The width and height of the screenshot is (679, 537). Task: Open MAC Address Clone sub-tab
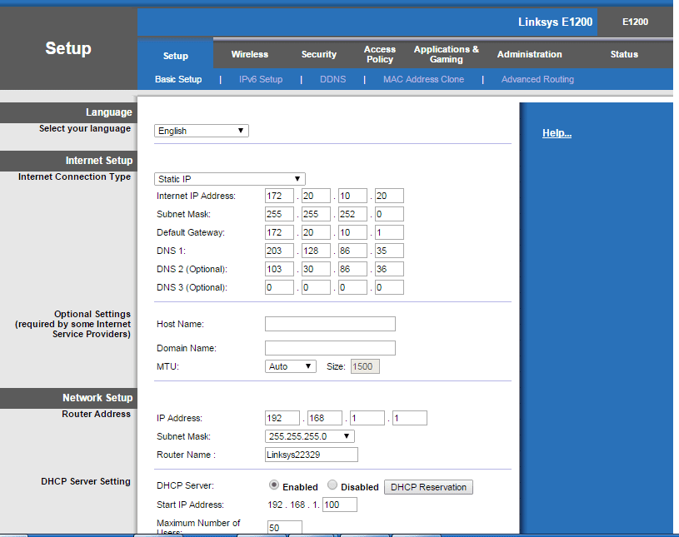pyautogui.click(x=423, y=79)
